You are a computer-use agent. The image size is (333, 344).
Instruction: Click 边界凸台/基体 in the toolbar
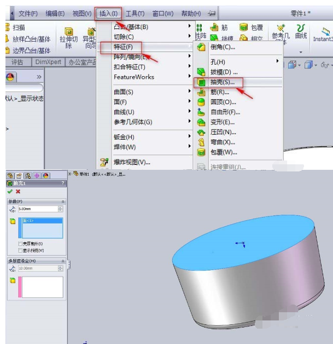[x=28, y=50]
